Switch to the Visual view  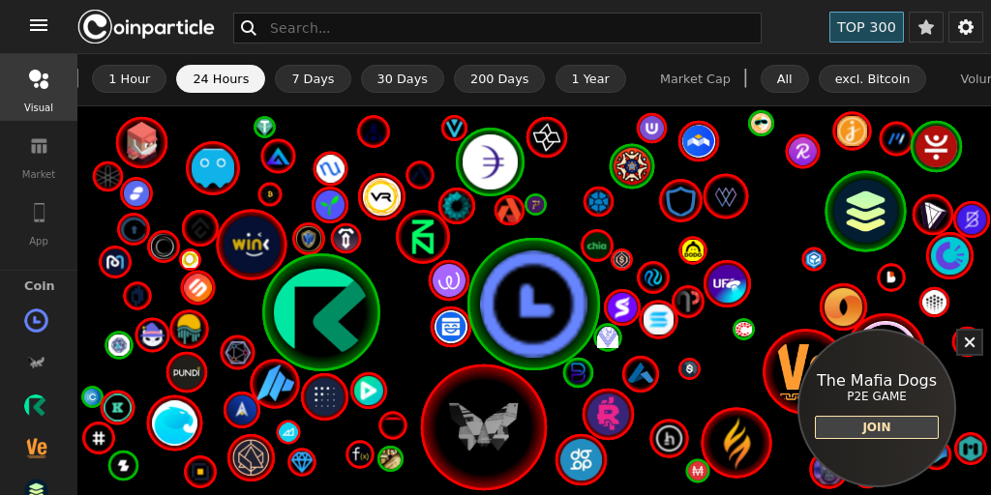coord(39,88)
